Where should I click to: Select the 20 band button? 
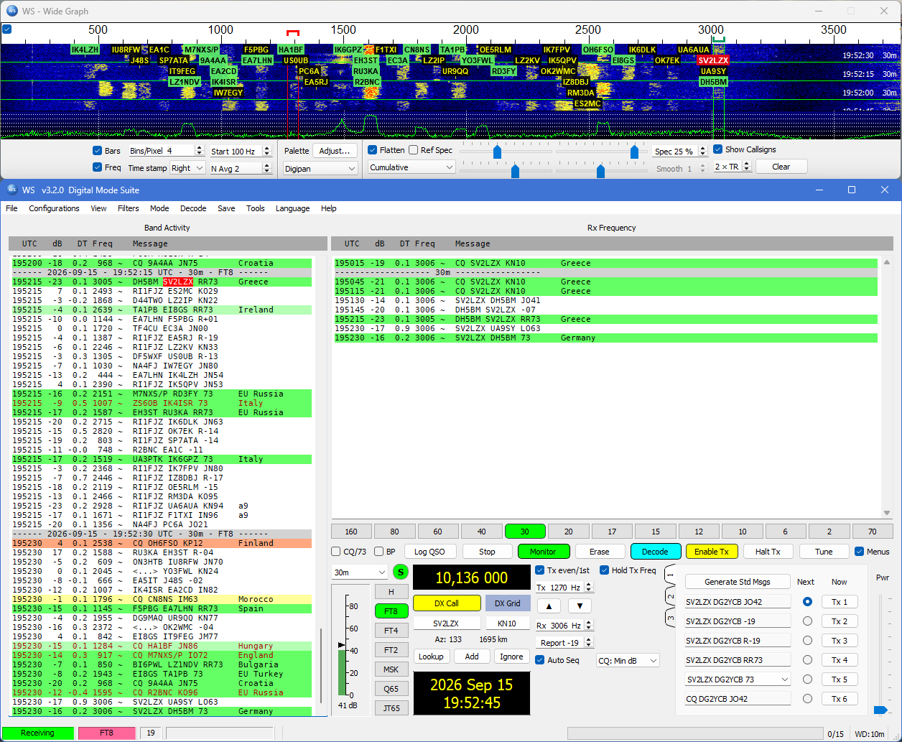[568, 532]
